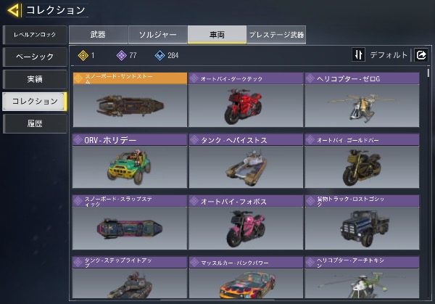Screen dimensions: 435x304
Task: Switch to the 武器 tab
Action: [98, 35]
